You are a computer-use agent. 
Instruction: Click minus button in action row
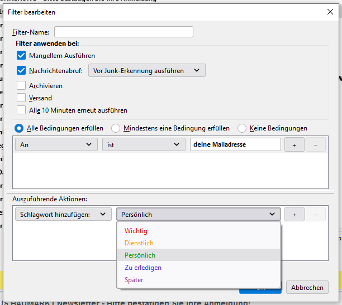pyautogui.click(x=315, y=215)
